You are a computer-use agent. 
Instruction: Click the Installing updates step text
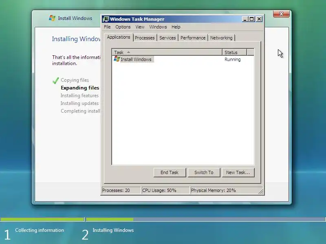(x=79, y=103)
